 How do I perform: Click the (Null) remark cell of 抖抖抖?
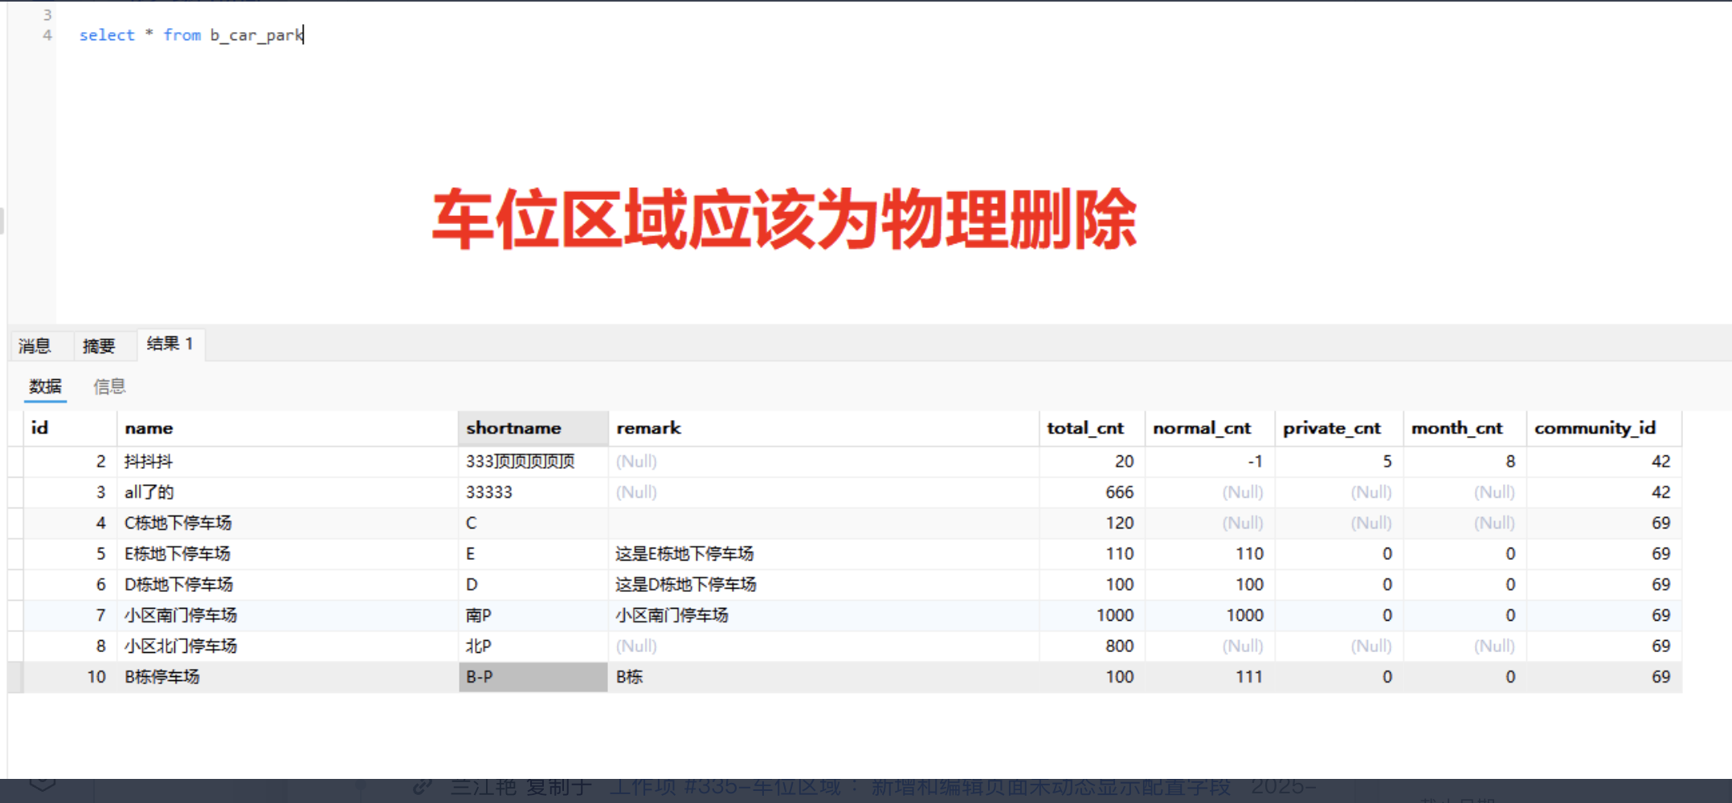pos(635,461)
